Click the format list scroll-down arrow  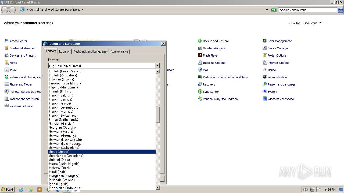tap(158, 188)
